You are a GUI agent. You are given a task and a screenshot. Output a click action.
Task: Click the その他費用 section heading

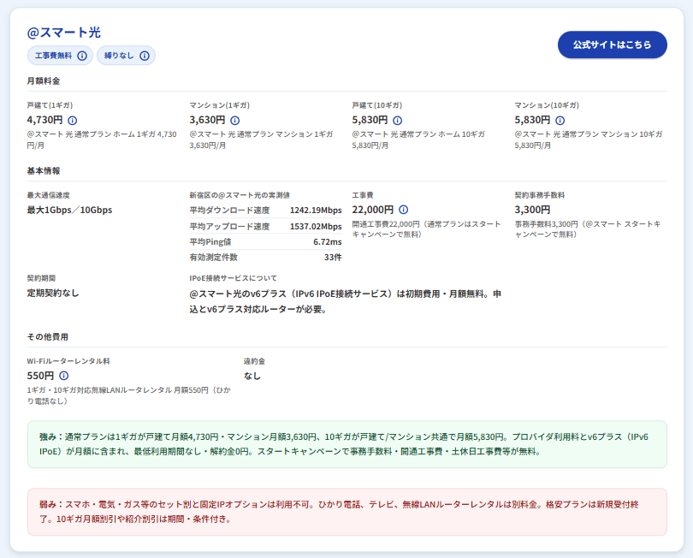48,337
